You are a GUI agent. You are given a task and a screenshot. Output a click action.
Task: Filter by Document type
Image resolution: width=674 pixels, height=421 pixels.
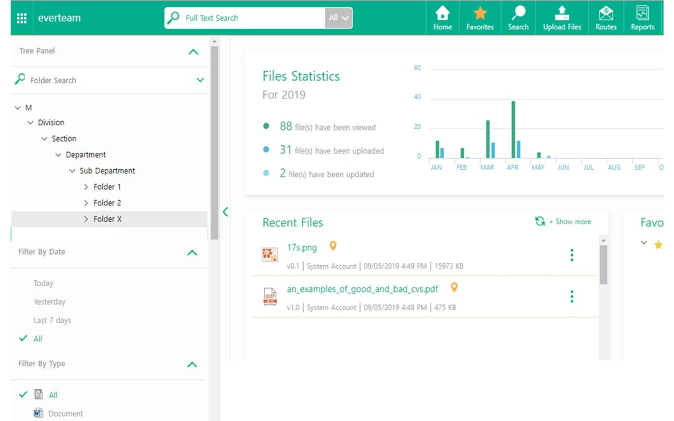pos(66,413)
